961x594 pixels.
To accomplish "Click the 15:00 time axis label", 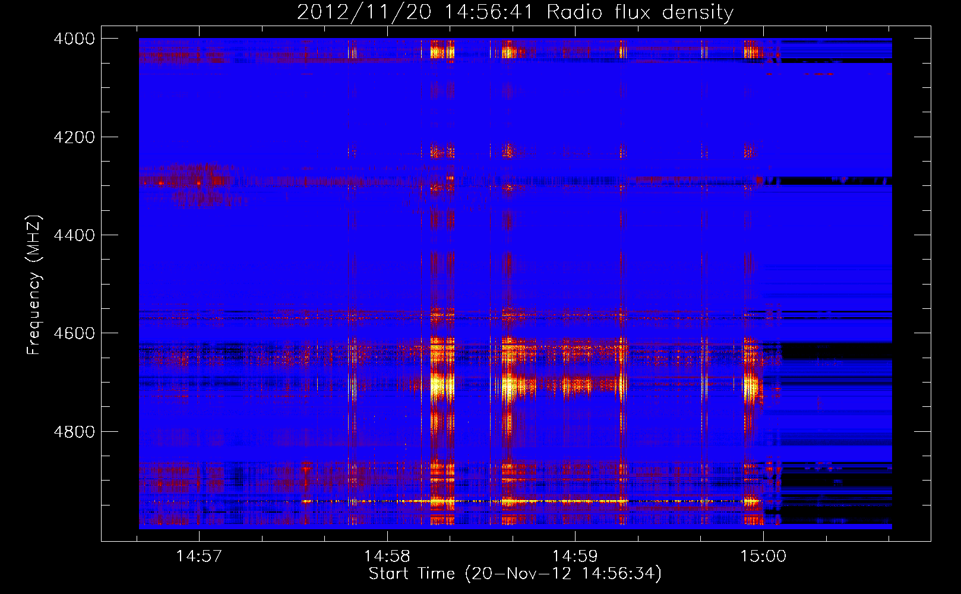I will click(763, 557).
